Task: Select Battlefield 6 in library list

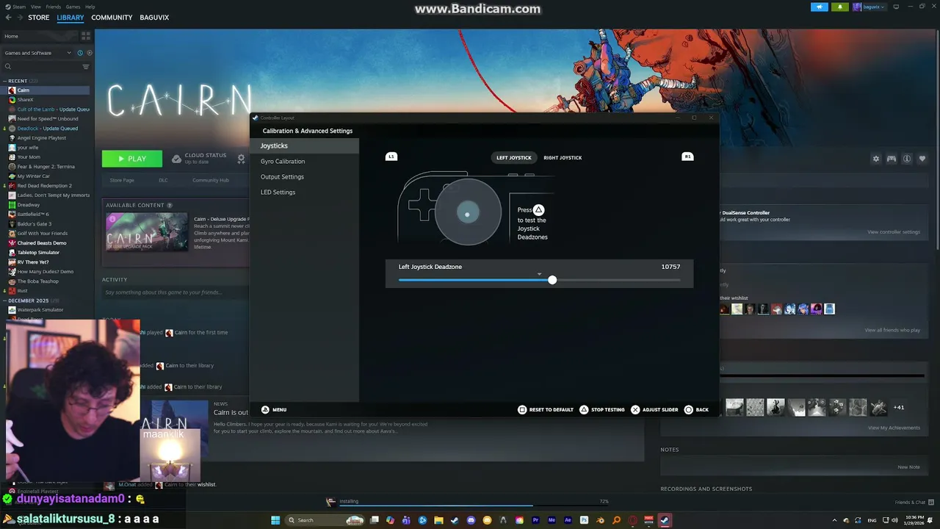Action: click(x=47, y=215)
